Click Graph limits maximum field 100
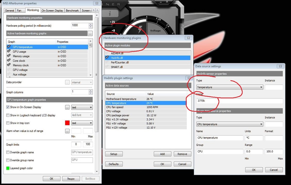291x185 pixels. pyautogui.click(x=88, y=144)
